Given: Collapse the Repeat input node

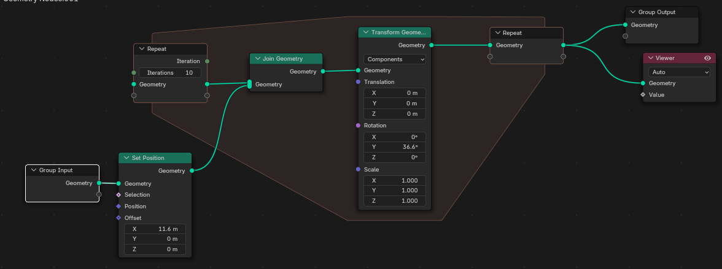Looking at the screenshot, I should pyautogui.click(x=142, y=49).
